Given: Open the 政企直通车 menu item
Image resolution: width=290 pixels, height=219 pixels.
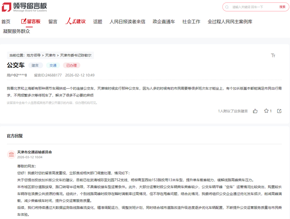Looking at the screenshot, I should tap(164, 22).
